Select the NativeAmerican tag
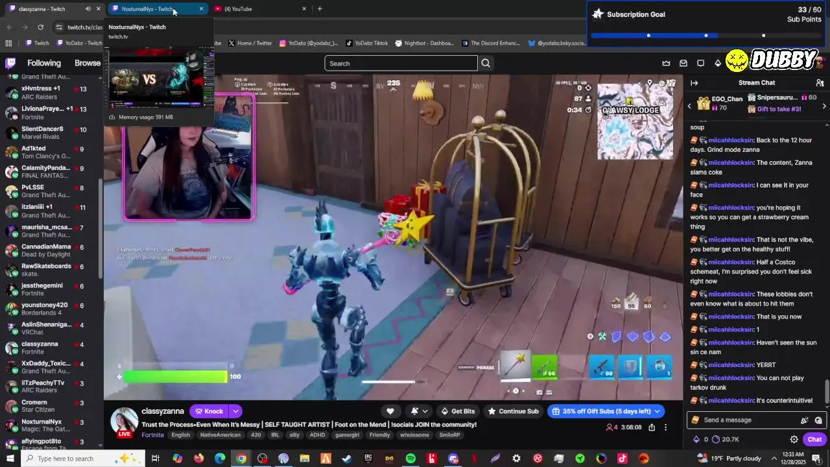The width and height of the screenshot is (830, 467). tap(221, 435)
